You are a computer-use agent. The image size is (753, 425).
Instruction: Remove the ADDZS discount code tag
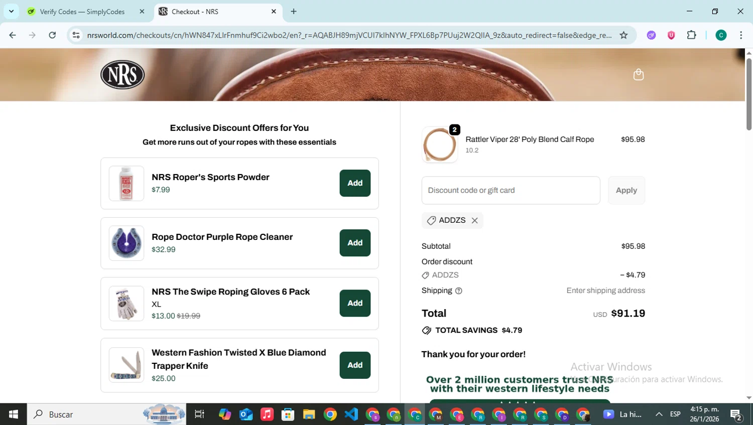pyautogui.click(x=474, y=220)
